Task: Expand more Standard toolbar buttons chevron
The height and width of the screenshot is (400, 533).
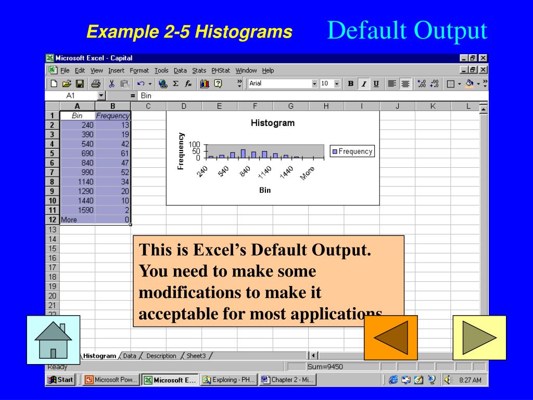Action: 239,83
